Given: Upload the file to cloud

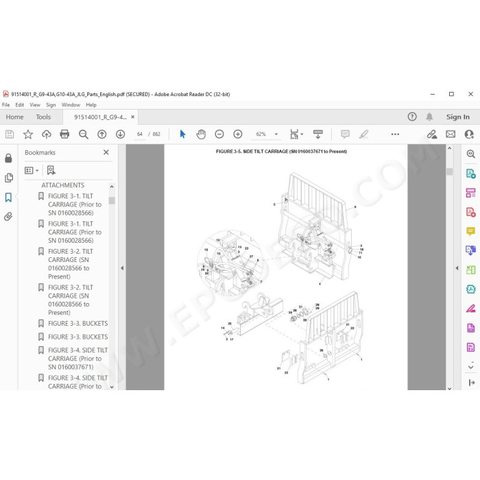Looking at the screenshot, I should click(x=46, y=134).
